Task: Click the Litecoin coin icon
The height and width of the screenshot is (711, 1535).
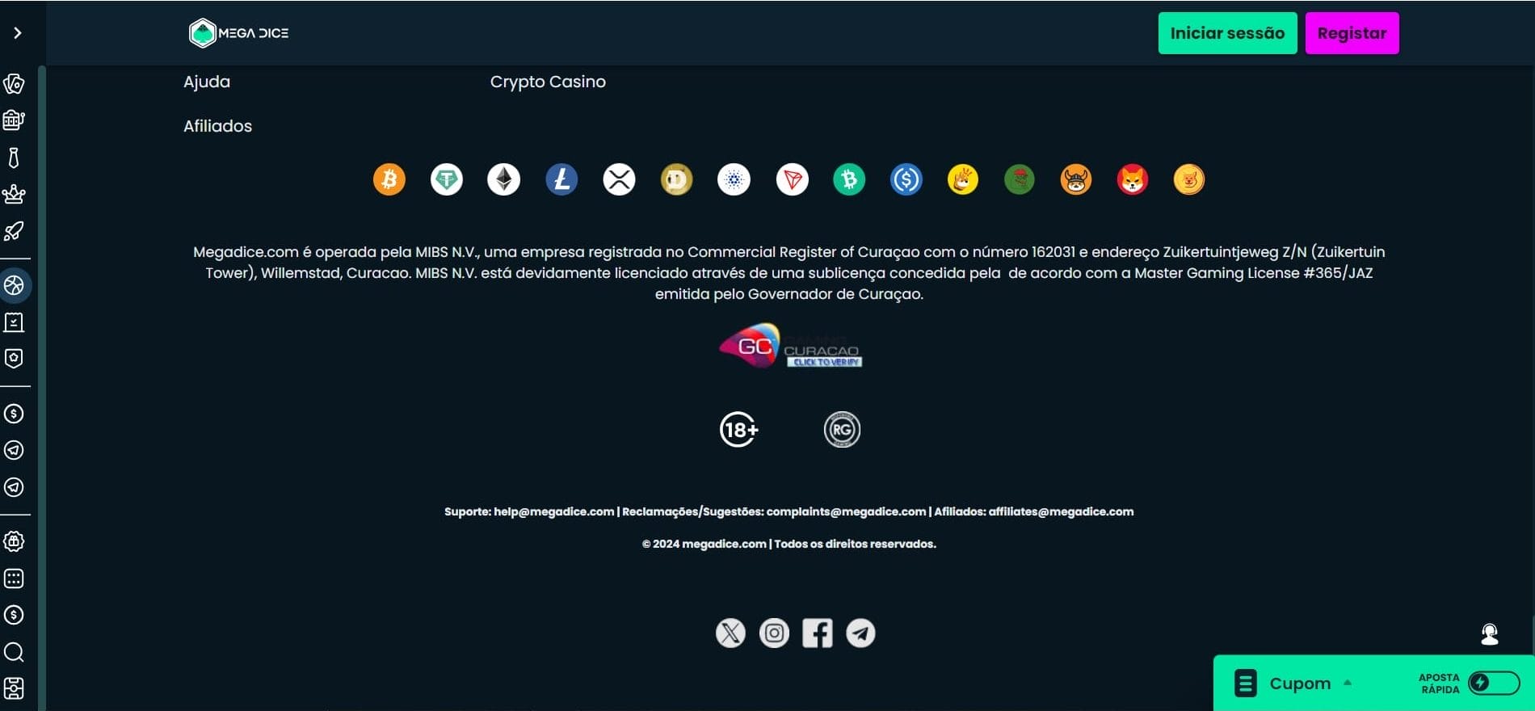Action: point(561,179)
